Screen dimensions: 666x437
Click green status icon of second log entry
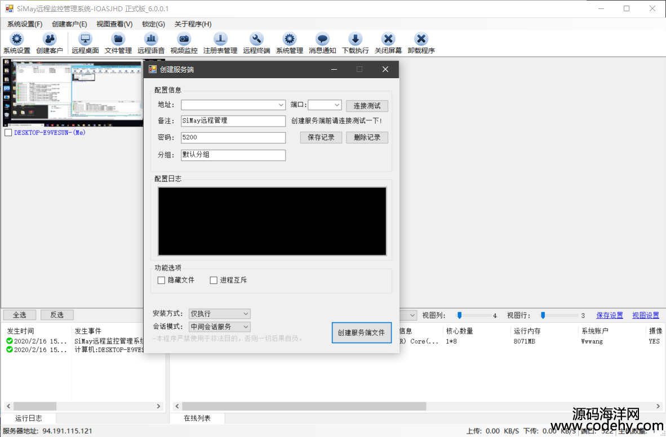[10, 350]
